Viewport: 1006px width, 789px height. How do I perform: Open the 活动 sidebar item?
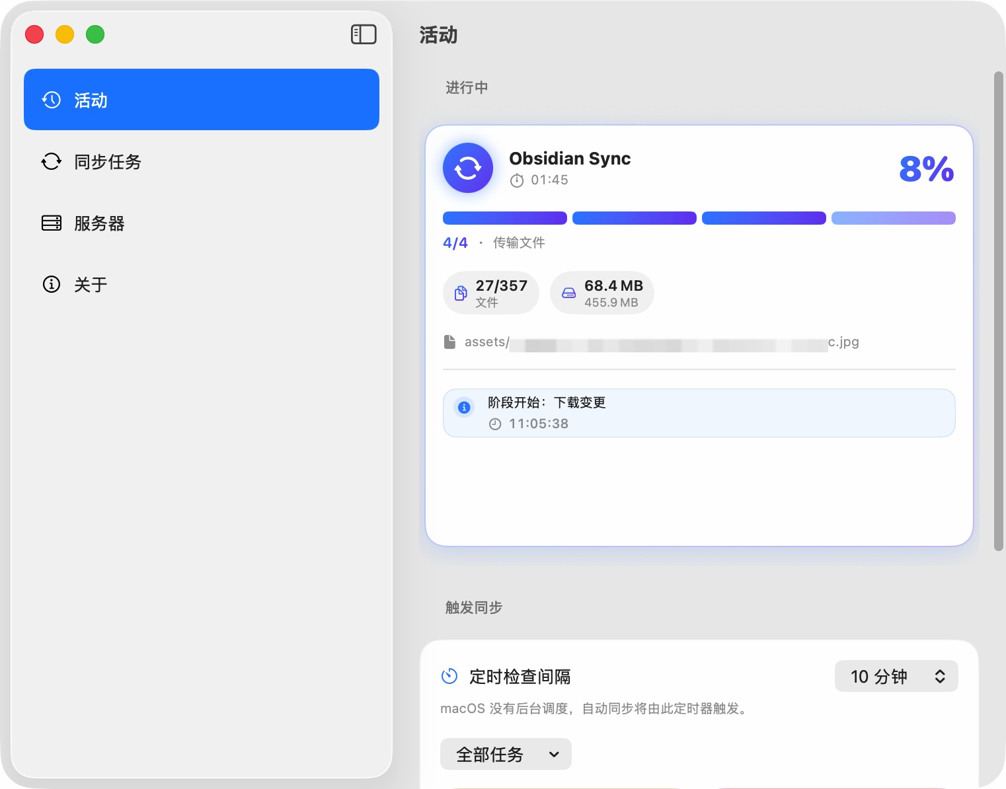(202, 100)
